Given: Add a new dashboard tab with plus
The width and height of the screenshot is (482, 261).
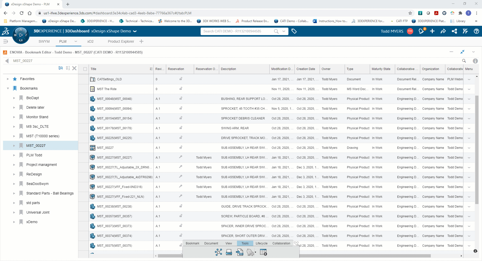Looking at the screenshot, I should (x=141, y=41).
